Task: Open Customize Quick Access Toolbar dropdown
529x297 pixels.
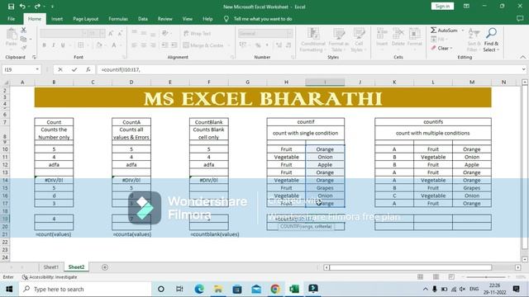Action: click(52, 7)
